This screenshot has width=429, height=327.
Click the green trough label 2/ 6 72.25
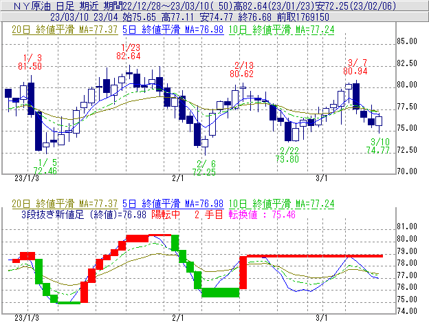203,168
